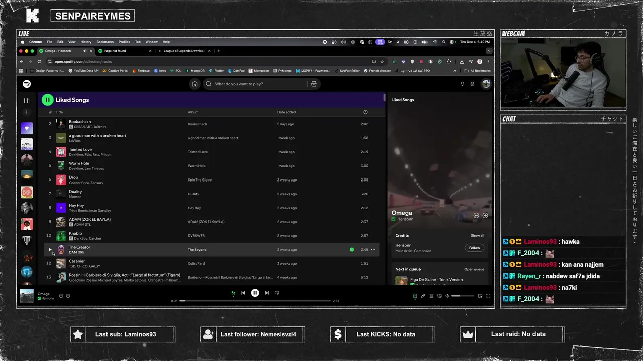Screen dimensions: 643x361
Task: Toggle the green liked checkmark on The Creator
Action: pos(352,249)
